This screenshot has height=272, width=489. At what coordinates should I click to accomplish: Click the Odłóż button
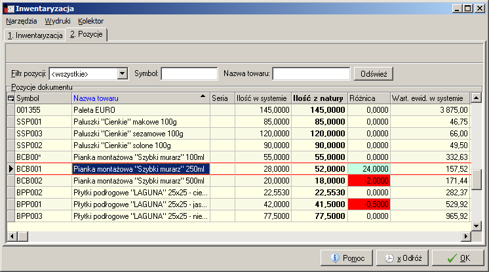pos(402,258)
